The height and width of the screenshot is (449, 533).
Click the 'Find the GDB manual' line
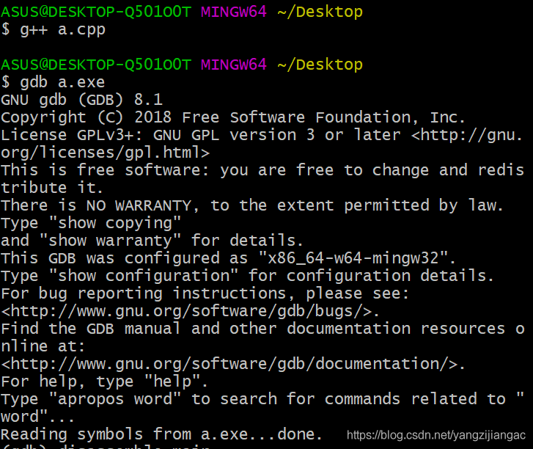click(262, 329)
